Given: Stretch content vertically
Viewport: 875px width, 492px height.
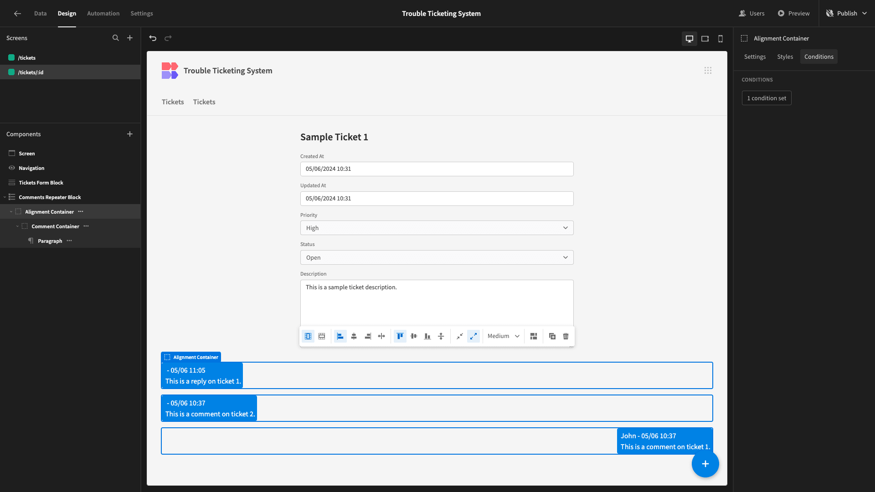Looking at the screenshot, I should click(x=441, y=336).
